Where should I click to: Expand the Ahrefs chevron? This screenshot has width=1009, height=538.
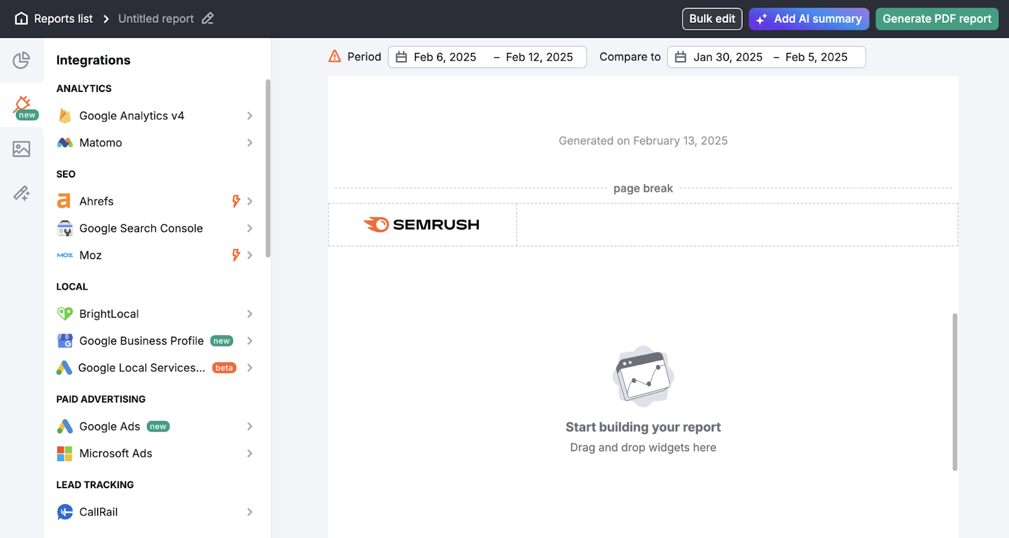point(250,201)
